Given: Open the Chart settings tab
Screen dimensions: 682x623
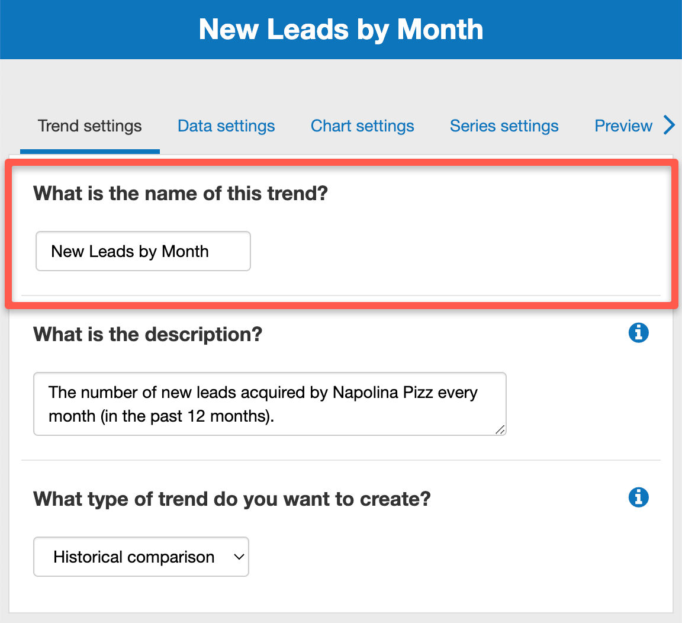Looking at the screenshot, I should pyautogui.click(x=362, y=126).
